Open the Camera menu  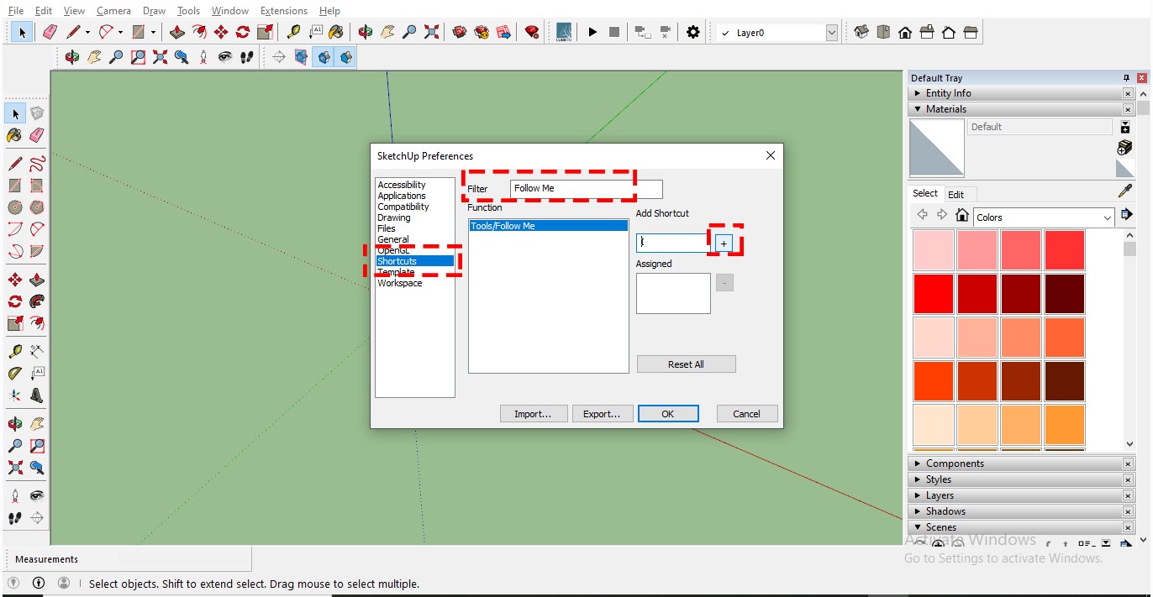coord(113,11)
